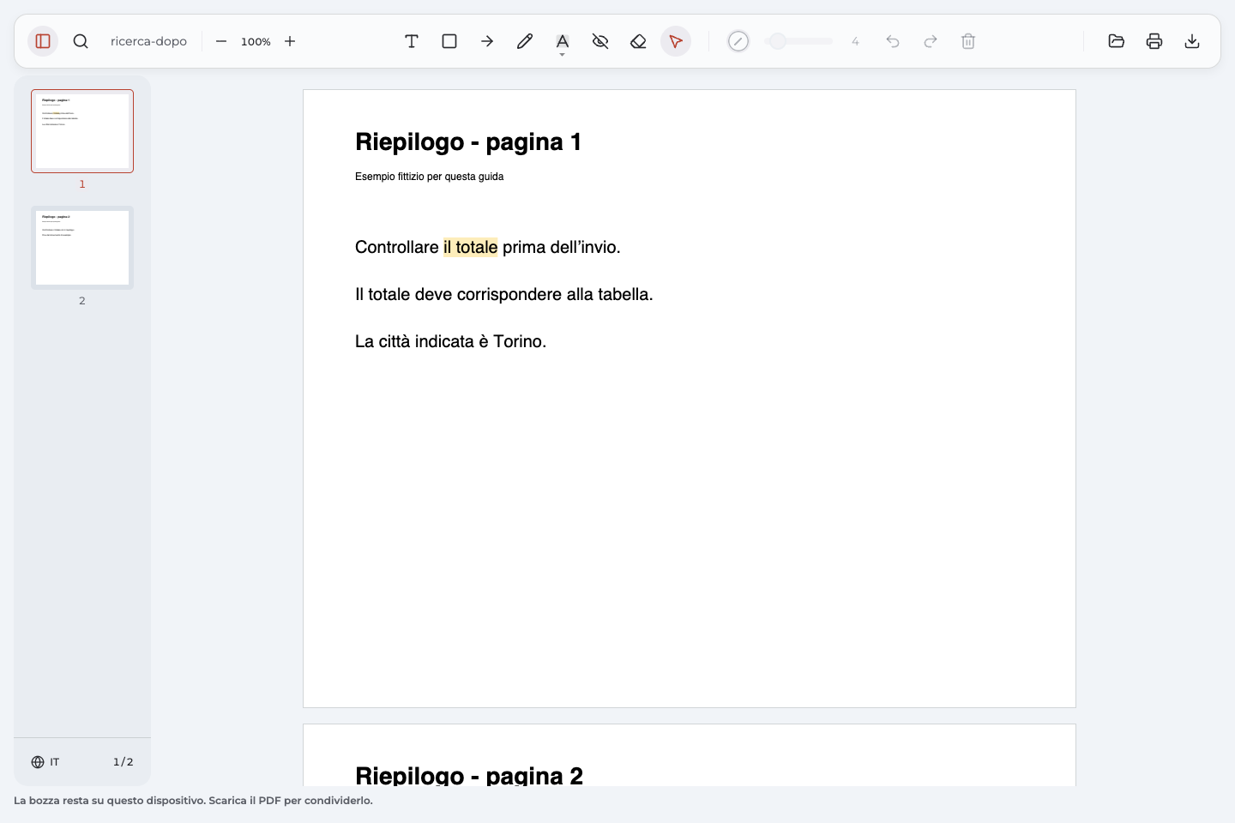Redo the last action
The height and width of the screenshot is (823, 1235).
(x=931, y=41)
